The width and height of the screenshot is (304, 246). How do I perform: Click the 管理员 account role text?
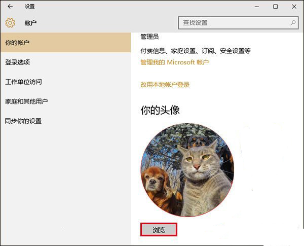(x=150, y=37)
